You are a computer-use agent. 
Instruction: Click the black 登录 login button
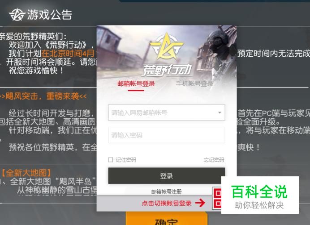pyautogui.click(x=167, y=176)
